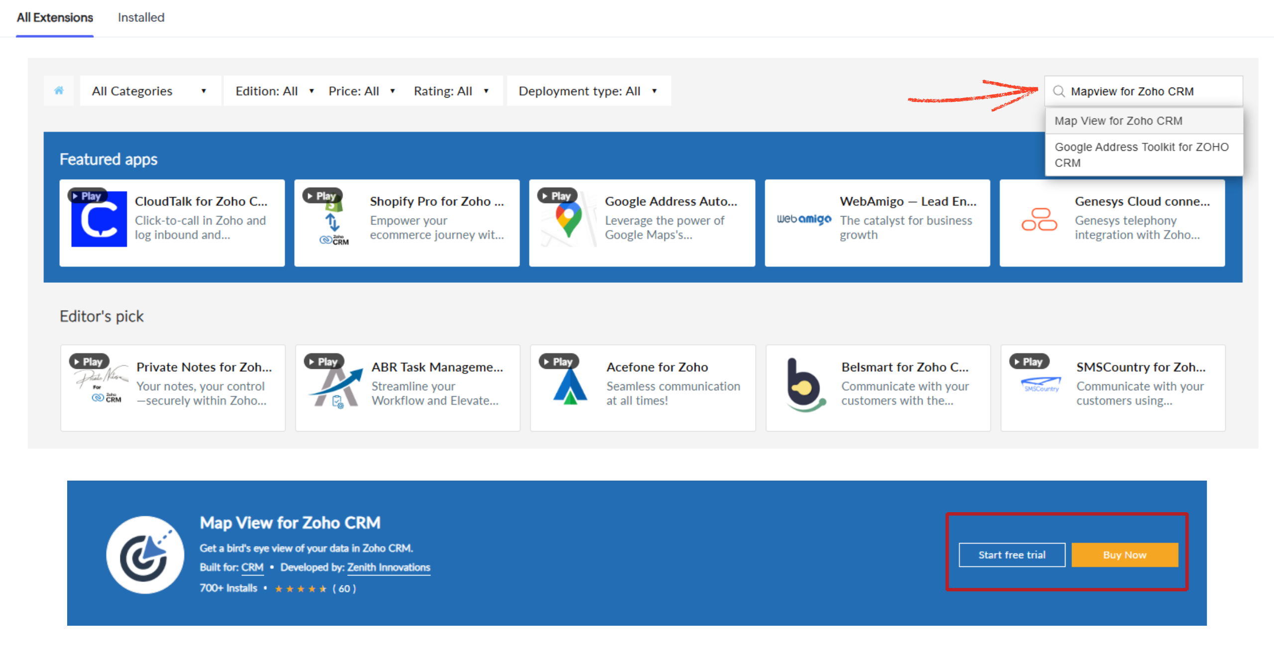Screen dimensions: 1274x672
Task: Click the CloudTalk app logo icon
Action: [99, 220]
